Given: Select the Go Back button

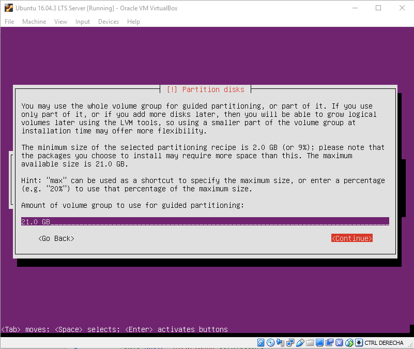Looking at the screenshot, I should click(56, 238).
